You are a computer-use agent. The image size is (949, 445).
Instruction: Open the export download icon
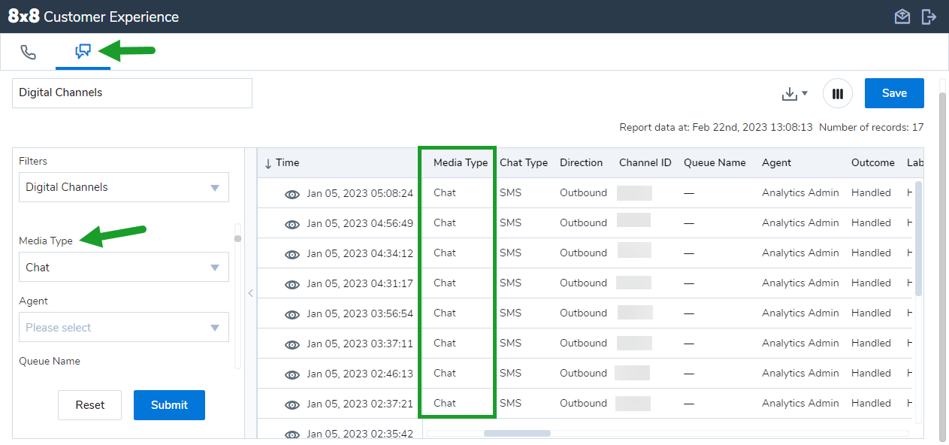pyautogui.click(x=791, y=92)
